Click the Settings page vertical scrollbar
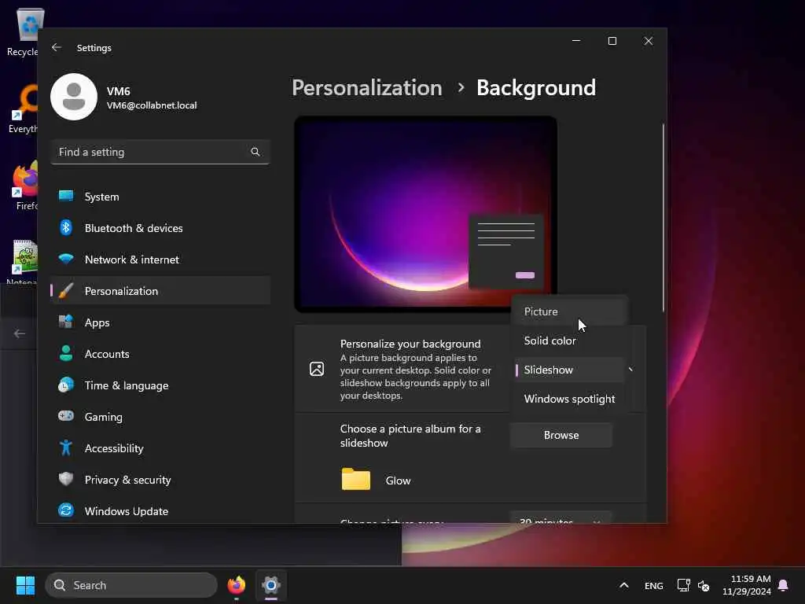805x604 pixels. pyautogui.click(x=663, y=217)
